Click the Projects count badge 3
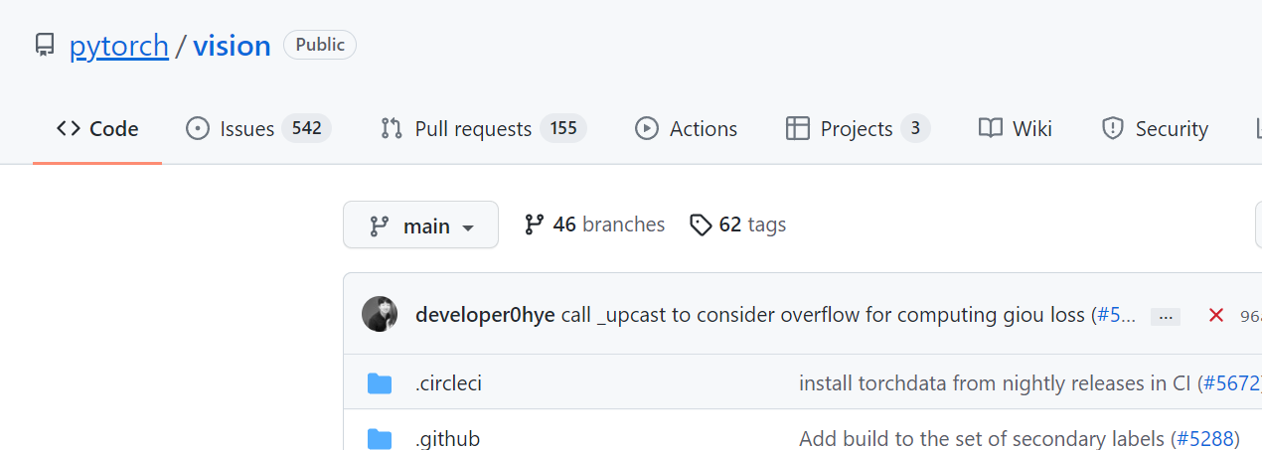Screen dimensions: 1262x450 click(x=915, y=128)
